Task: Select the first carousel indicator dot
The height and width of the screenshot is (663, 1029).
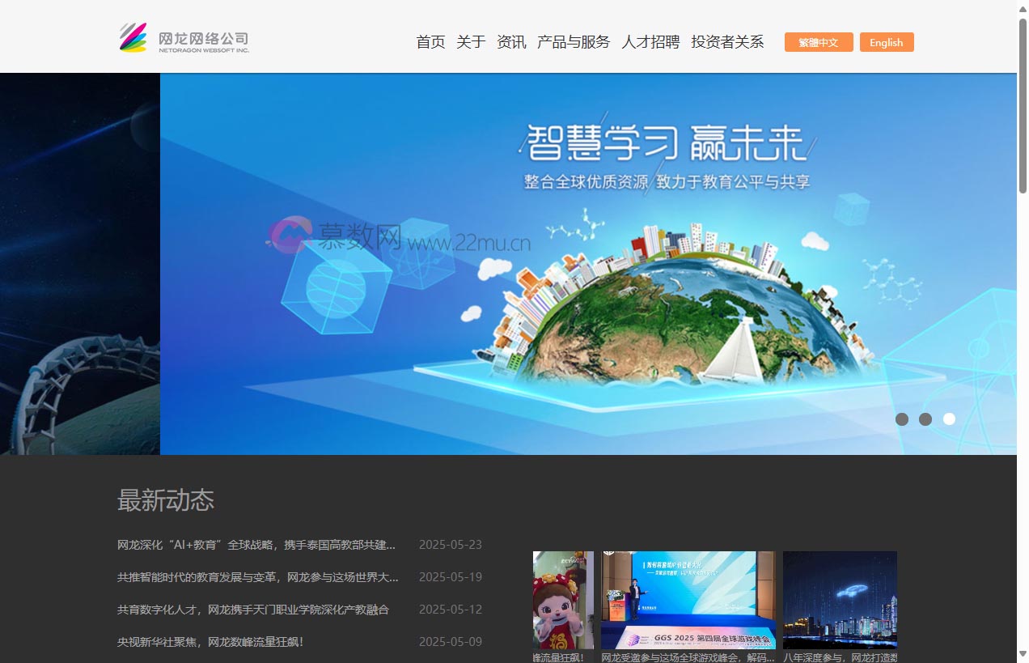Action: point(902,419)
